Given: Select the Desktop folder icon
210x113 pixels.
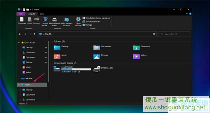Looking at the screenshot, I should tap(57, 47).
